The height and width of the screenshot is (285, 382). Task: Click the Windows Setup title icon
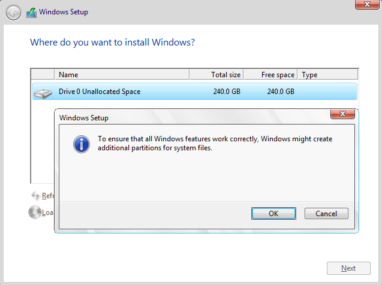31,13
